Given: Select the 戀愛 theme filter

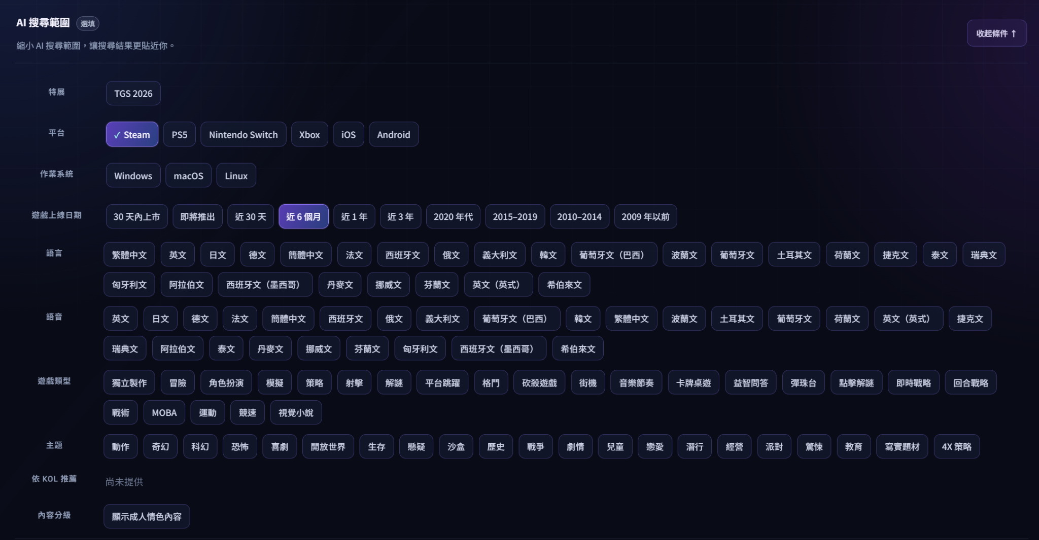Looking at the screenshot, I should pyautogui.click(x=655, y=446).
